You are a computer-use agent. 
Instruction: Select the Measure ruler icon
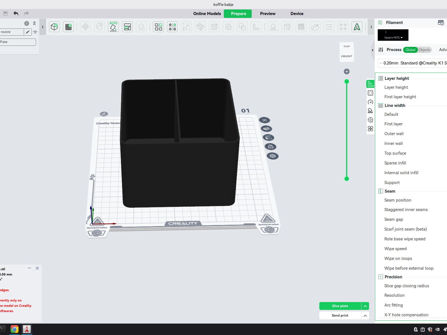click(x=256, y=27)
